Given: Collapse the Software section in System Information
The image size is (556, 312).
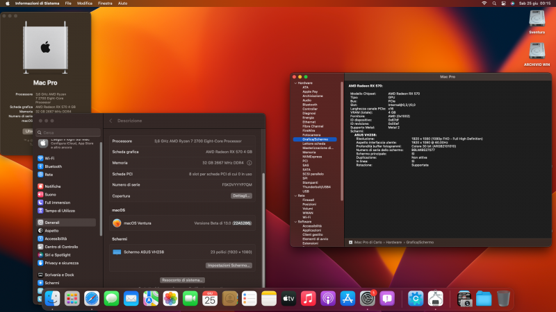Looking at the screenshot, I should [296, 222].
